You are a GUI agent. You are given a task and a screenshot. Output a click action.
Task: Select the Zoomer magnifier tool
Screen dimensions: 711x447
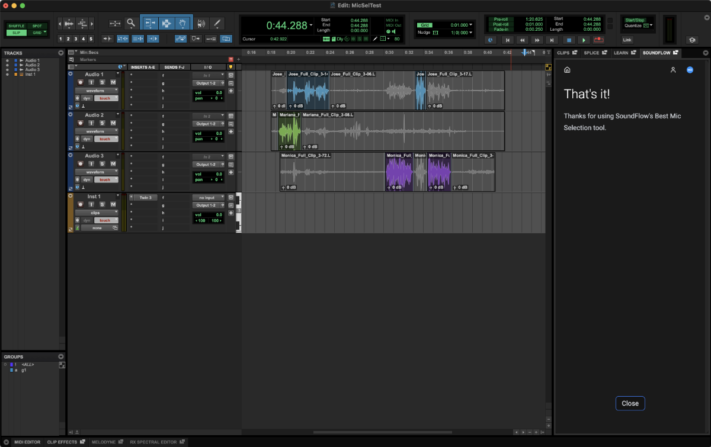pyautogui.click(x=131, y=23)
